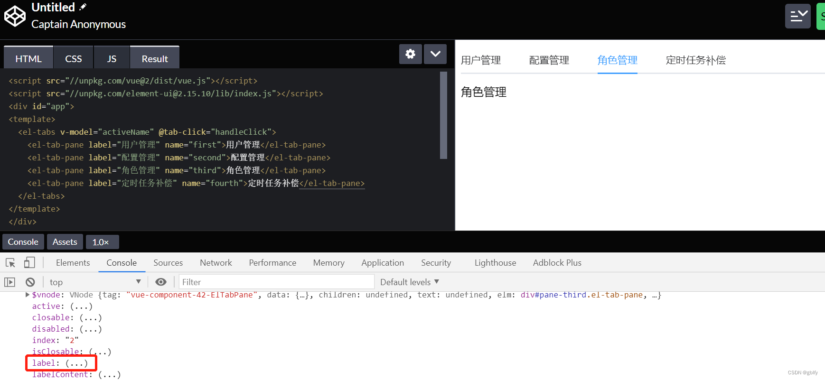Click the closing </el-tab-pane> on the fourth line
This screenshot has width=825, height=380.
pyautogui.click(x=332, y=183)
